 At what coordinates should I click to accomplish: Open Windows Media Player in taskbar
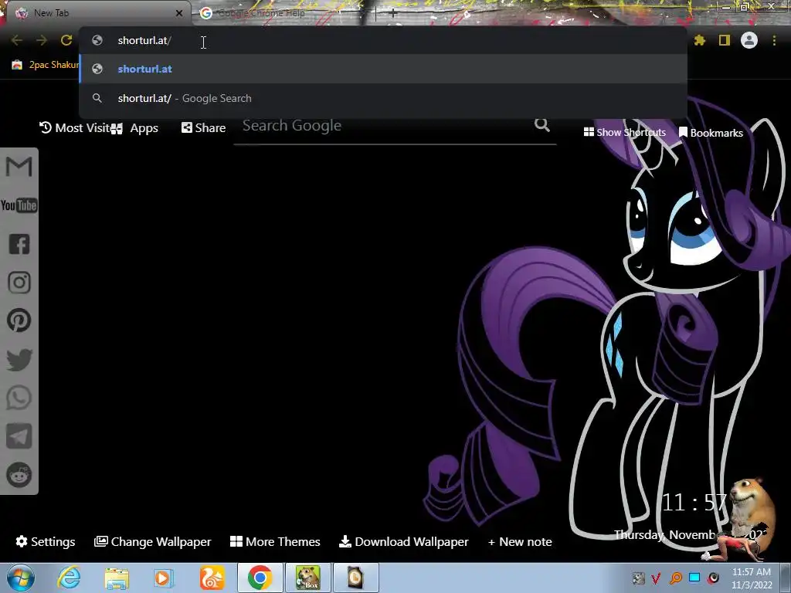pyautogui.click(x=163, y=578)
